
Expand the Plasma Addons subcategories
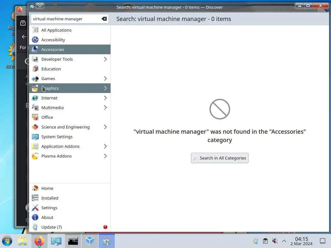pyautogui.click(x=105, y=156)
